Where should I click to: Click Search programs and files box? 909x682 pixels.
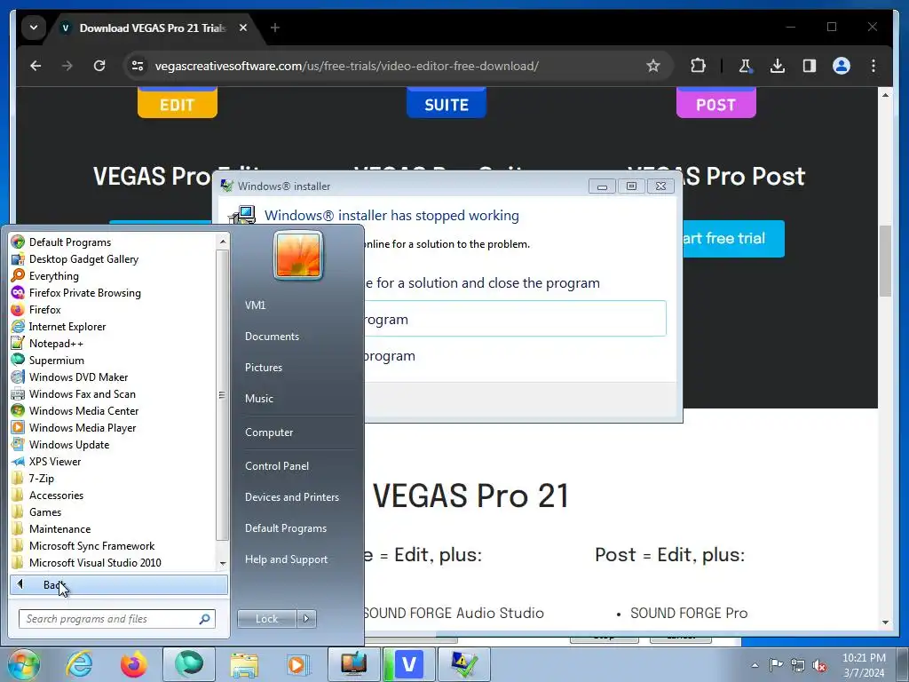116,619
